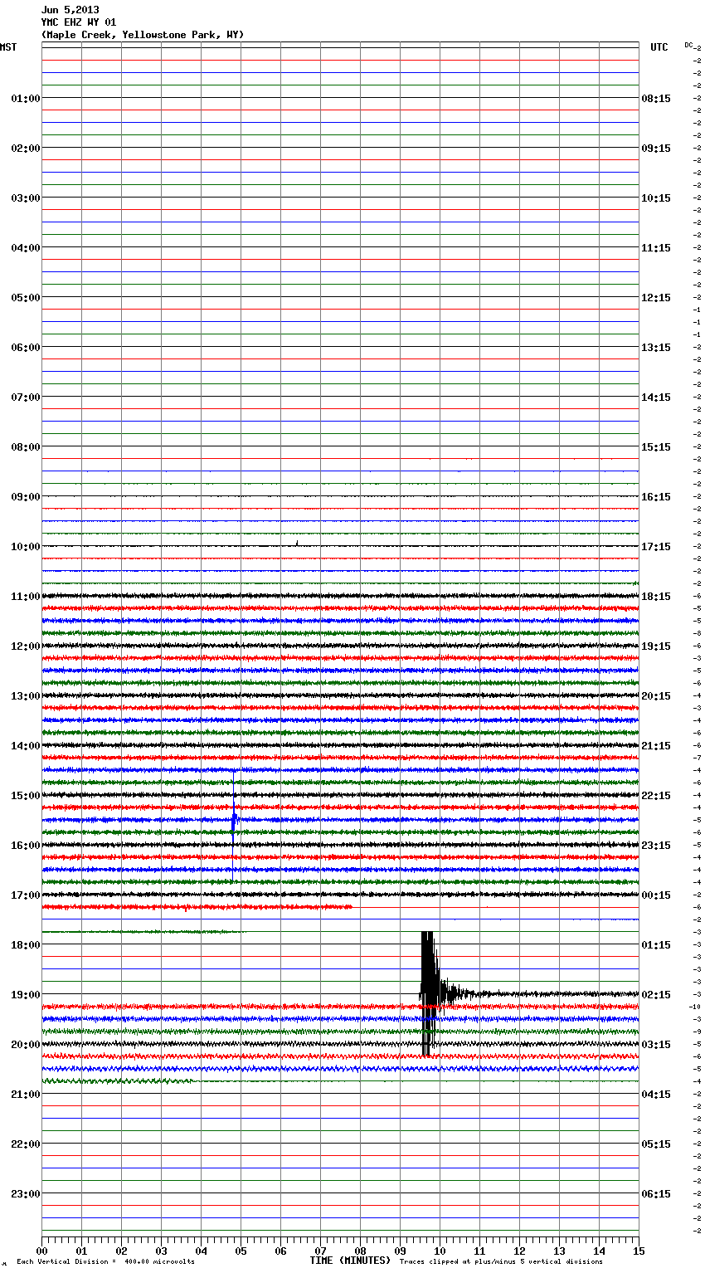Click the 22:15 UTC row label
Screen dimensions: 705x1273
point(656,795)
